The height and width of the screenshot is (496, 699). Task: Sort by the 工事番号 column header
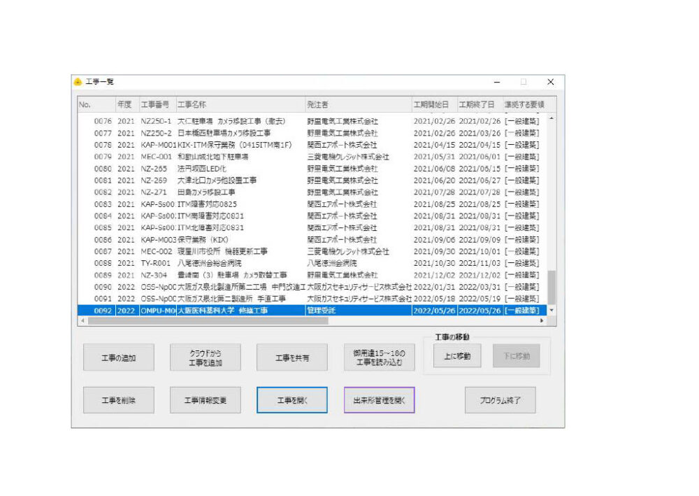coord(157,104)
